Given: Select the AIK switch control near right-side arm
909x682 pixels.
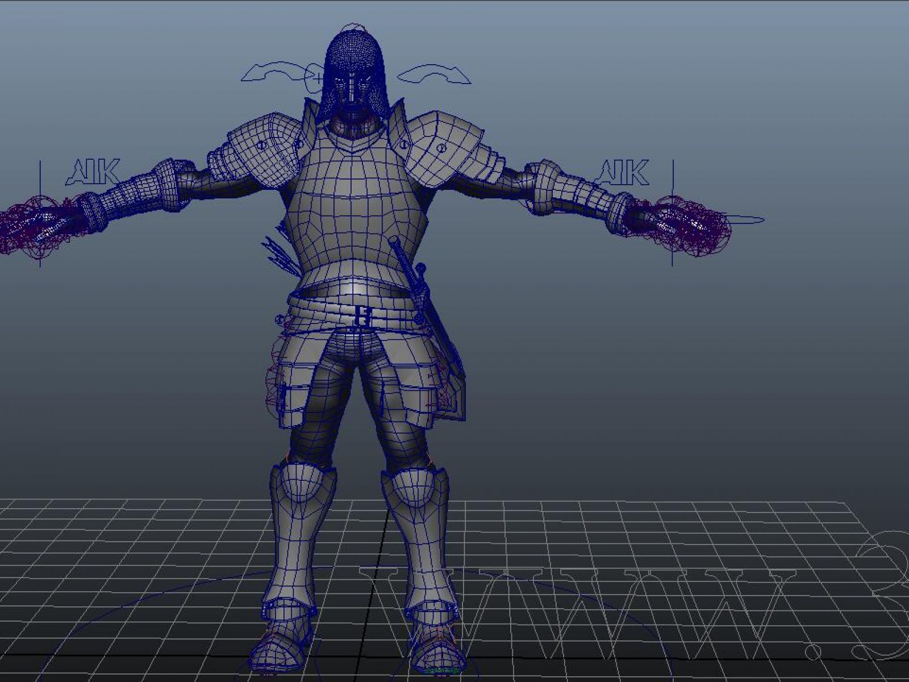Looking at the screenshot, I should (621, 172).
